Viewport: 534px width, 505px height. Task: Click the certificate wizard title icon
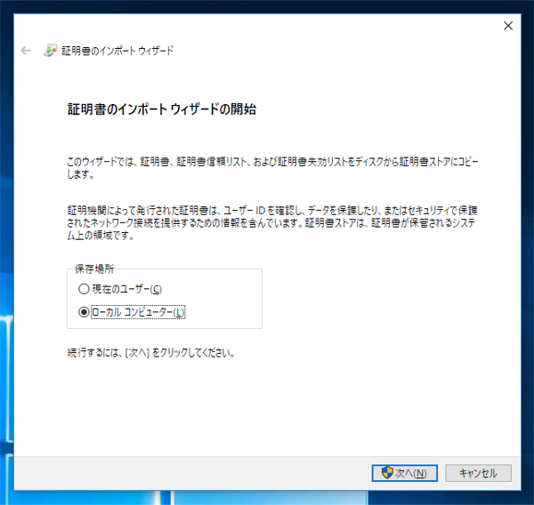coord(50,51)
